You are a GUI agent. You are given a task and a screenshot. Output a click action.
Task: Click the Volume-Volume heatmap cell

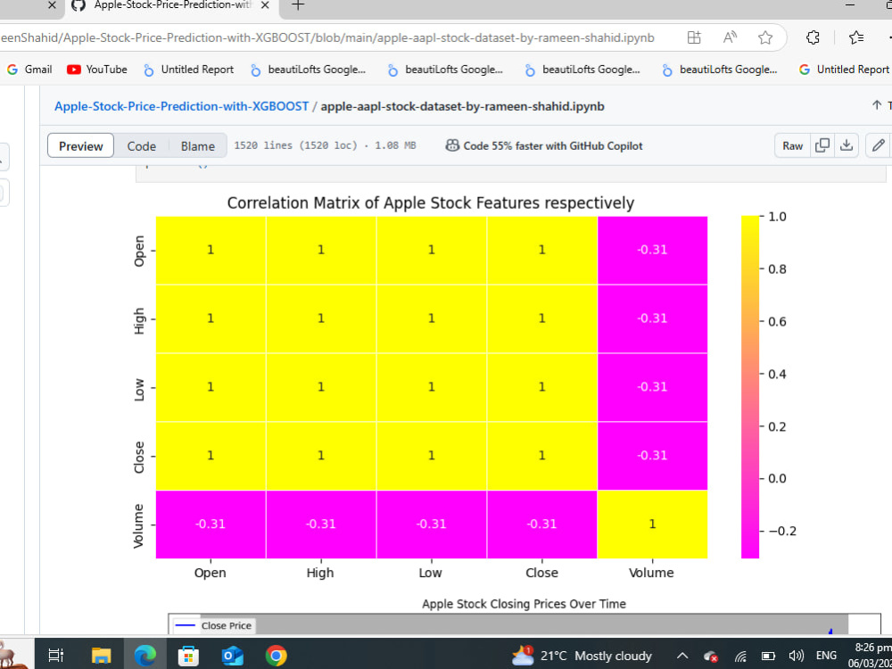pyautogui.click(x=653, y=524)
